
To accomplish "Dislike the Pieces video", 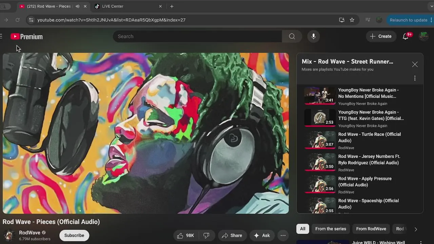I will pyautogui.click(x=206, y=236).
